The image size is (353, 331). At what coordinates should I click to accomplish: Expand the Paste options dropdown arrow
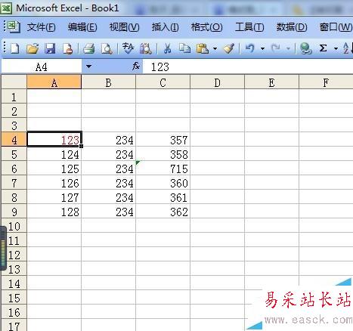215,48
